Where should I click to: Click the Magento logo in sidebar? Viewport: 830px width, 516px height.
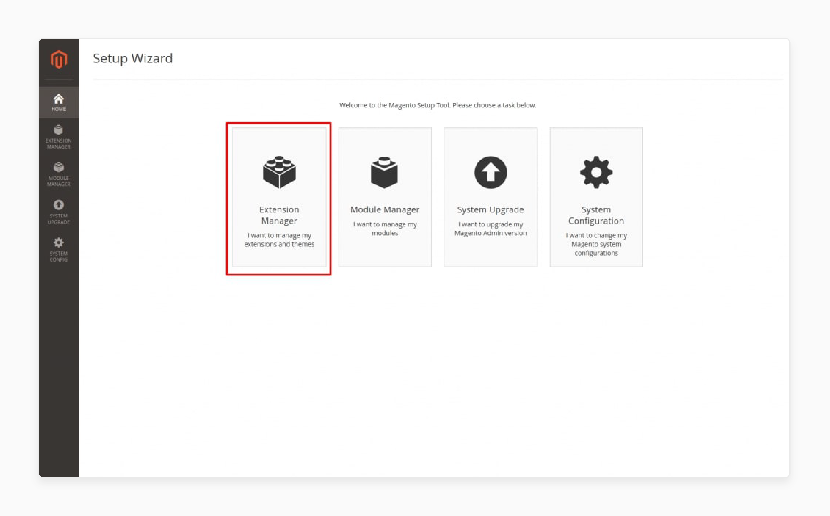(x=59, y=59)
